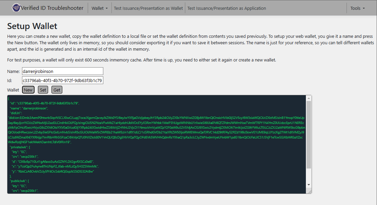Click the scroll down arrow in wallet JSON box

(308, 185)
